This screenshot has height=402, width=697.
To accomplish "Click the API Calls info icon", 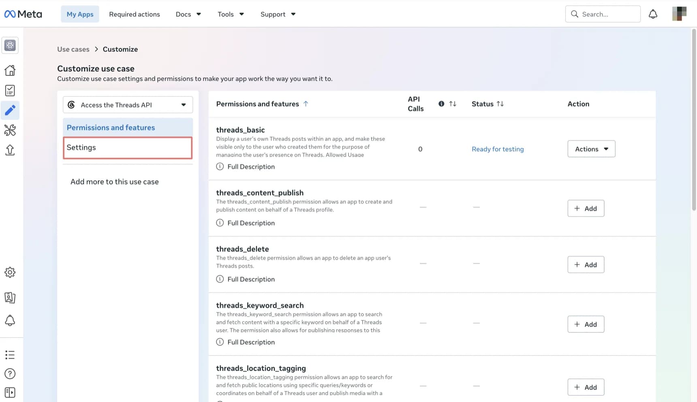I will (441, 104).
